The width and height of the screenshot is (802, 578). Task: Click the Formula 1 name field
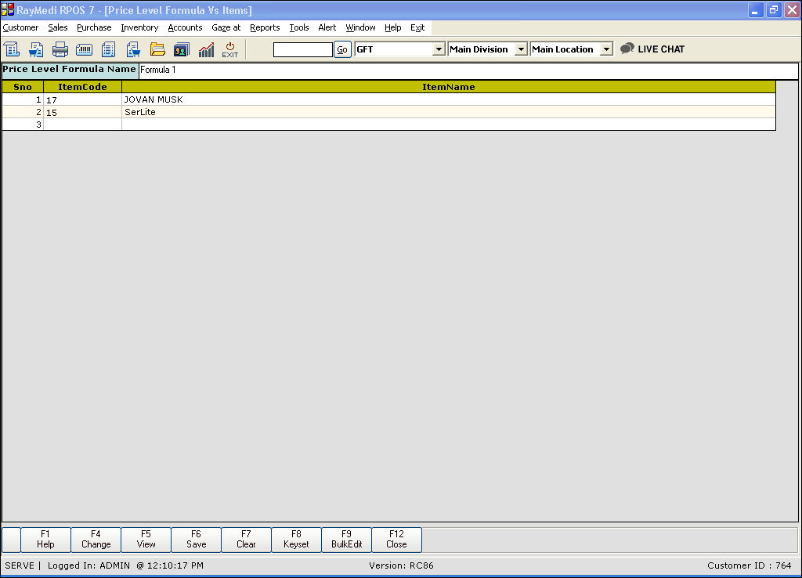tap(468, 70)
